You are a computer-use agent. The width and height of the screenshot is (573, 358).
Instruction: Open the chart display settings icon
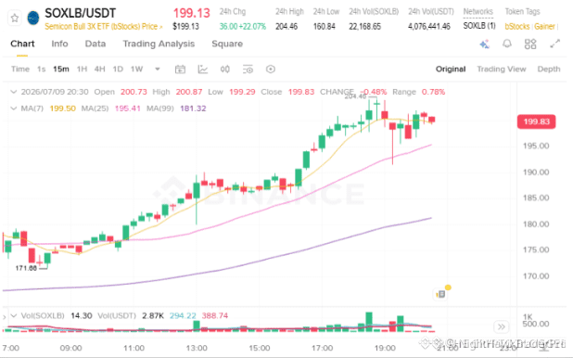(x=248, y=70)
